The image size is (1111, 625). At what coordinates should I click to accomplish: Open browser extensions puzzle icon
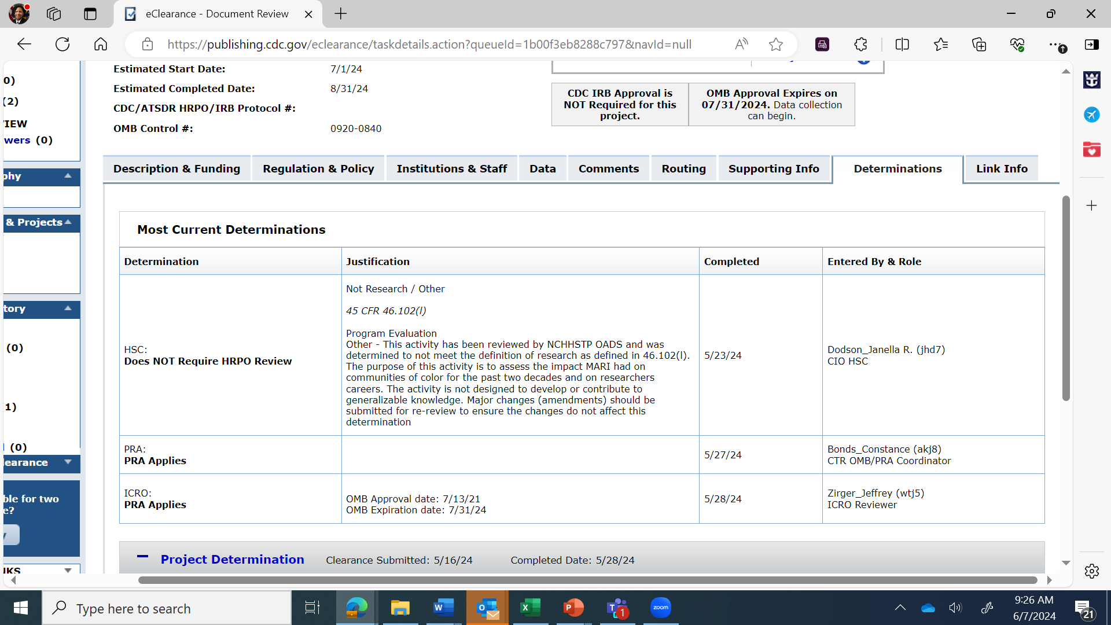point(860,44)
